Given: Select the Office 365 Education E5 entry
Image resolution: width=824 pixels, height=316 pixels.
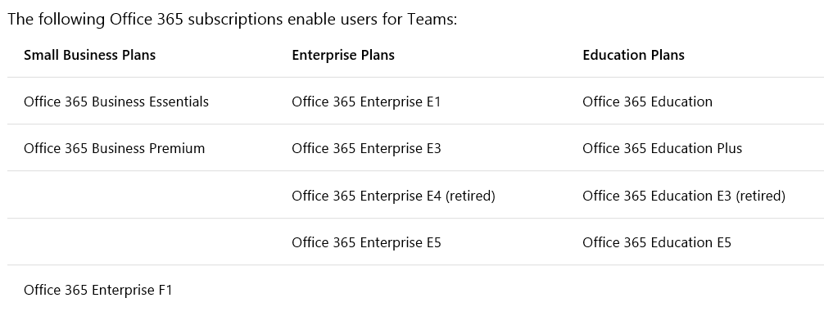Looking at the screenshot, I should 657,242.
